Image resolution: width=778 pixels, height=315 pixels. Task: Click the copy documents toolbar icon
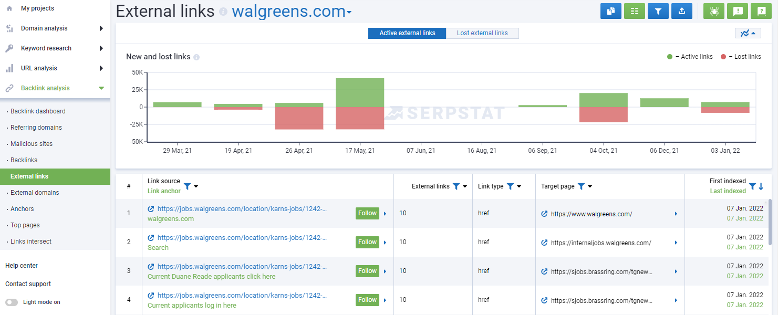click(610, 11)
